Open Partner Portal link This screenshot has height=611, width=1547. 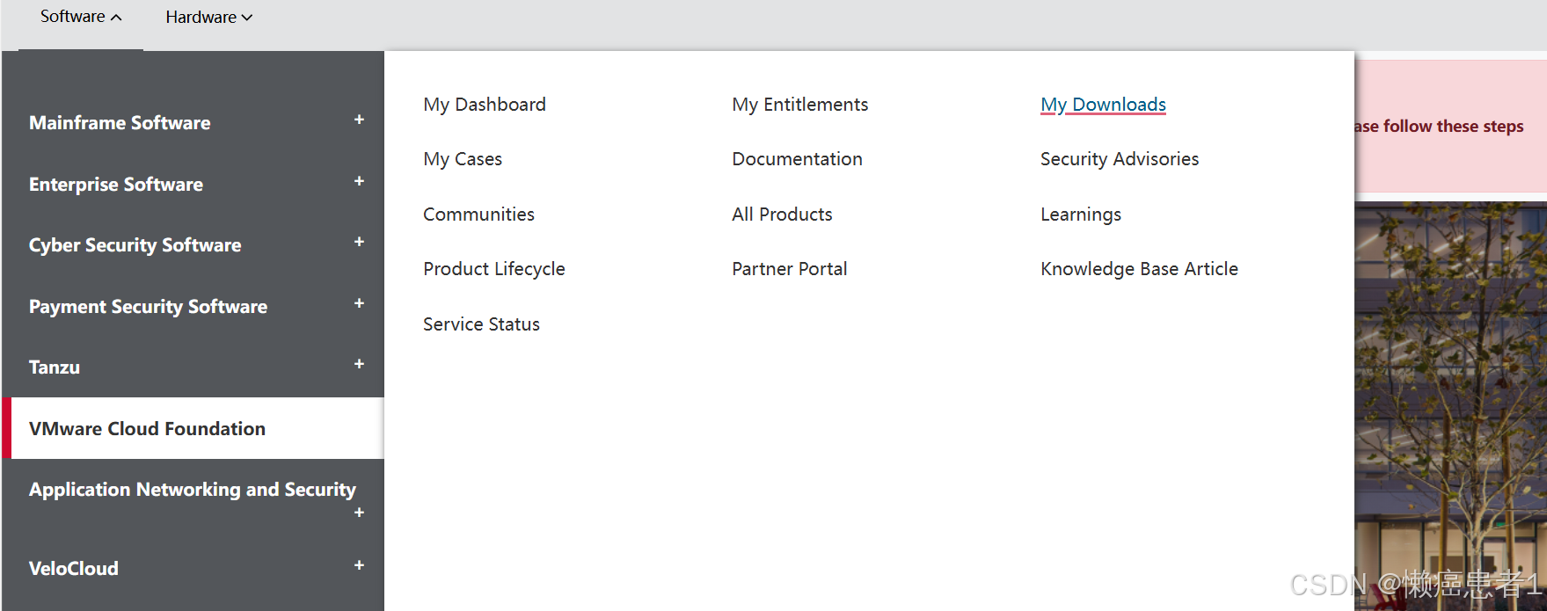790,269
